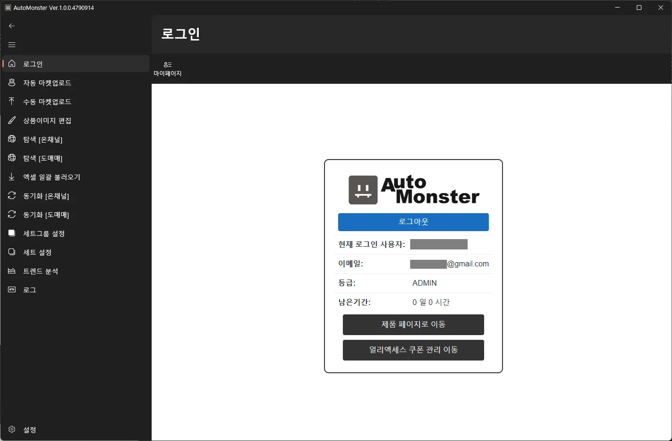Click the gear icon for 설정
This screenshot has width=672, height=441.
click(x=12, y=429)
